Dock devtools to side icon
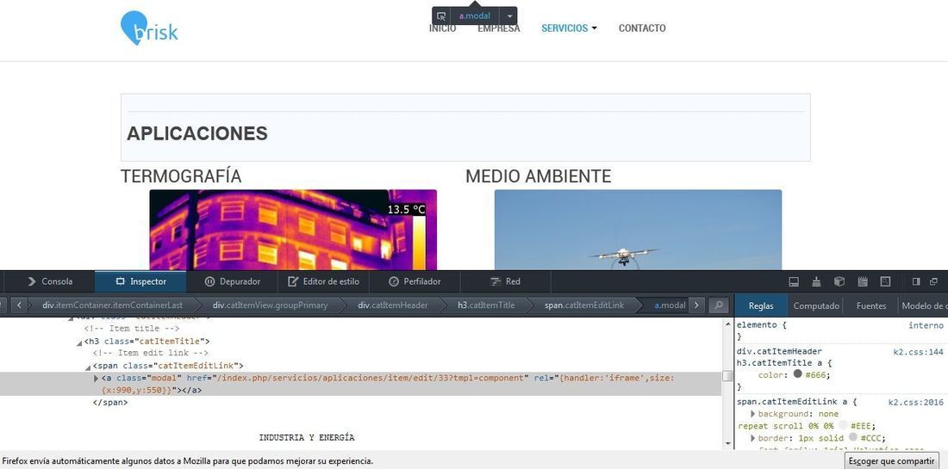 916,281
